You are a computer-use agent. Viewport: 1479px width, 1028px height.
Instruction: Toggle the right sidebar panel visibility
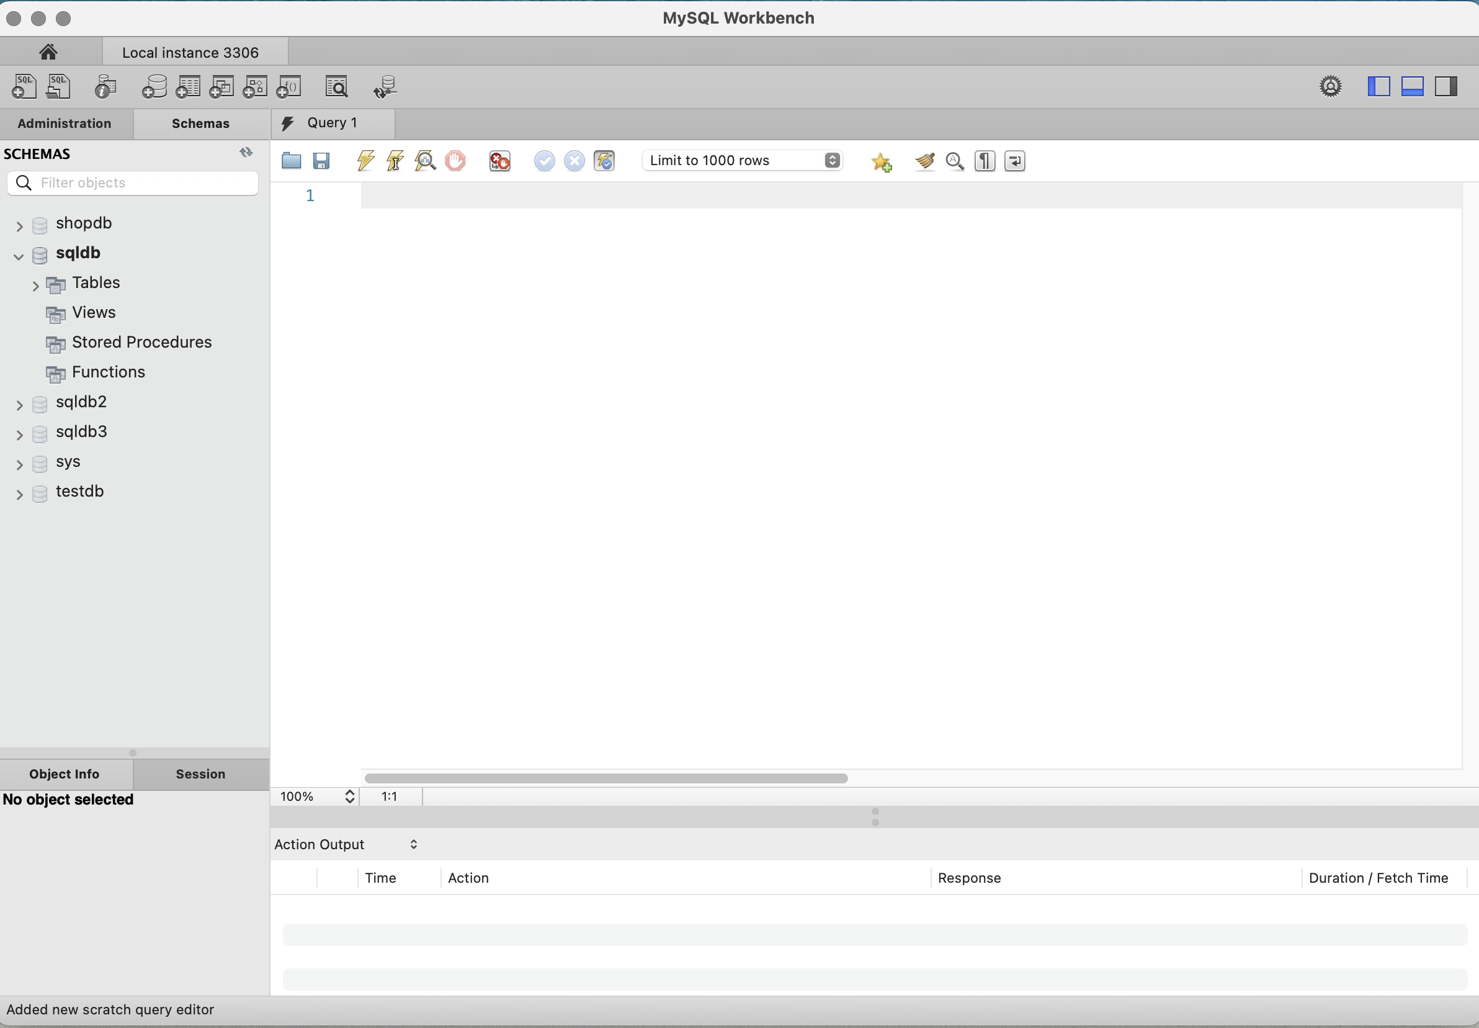point(1445,86)
